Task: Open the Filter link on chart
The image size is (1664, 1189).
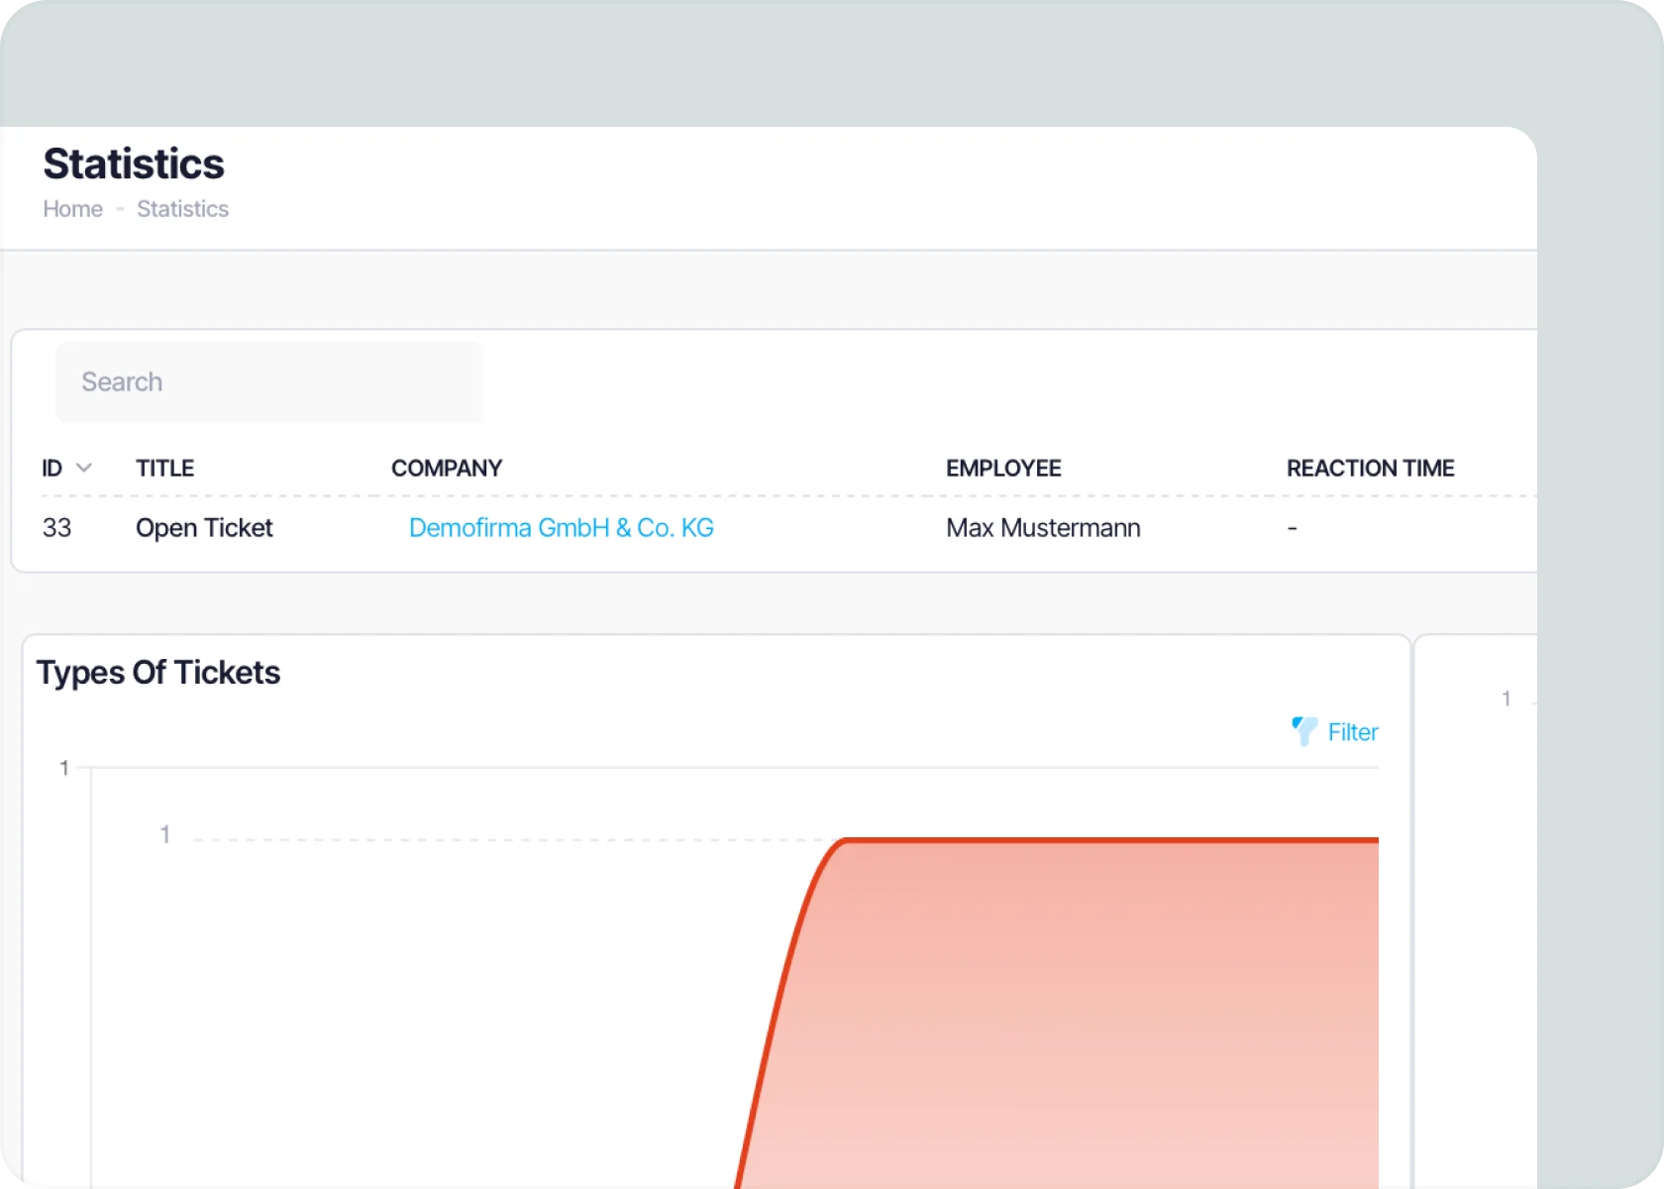Action: tap(1353, 732)
